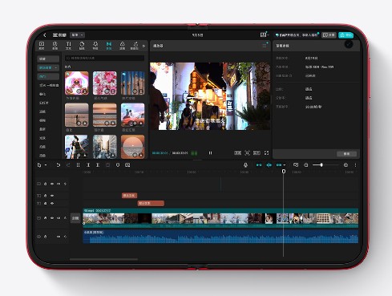Split the clip at the playhead
The image size is (392, 296).
[78, 165]
